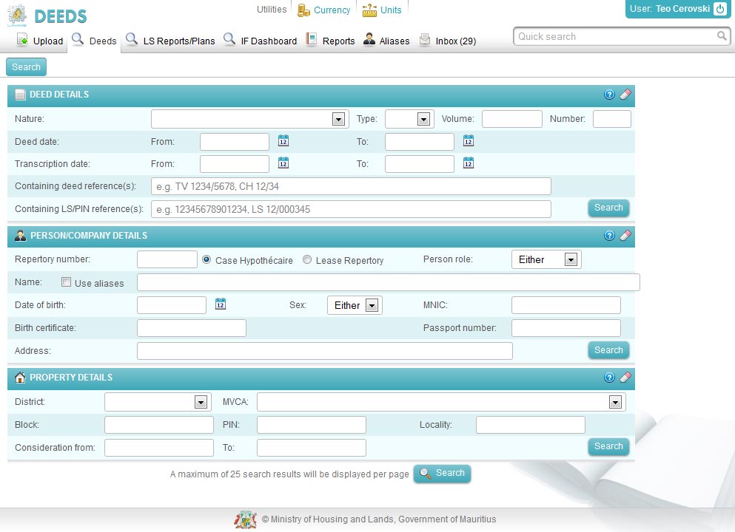Click the Search sub-tab button

(26, 67)
